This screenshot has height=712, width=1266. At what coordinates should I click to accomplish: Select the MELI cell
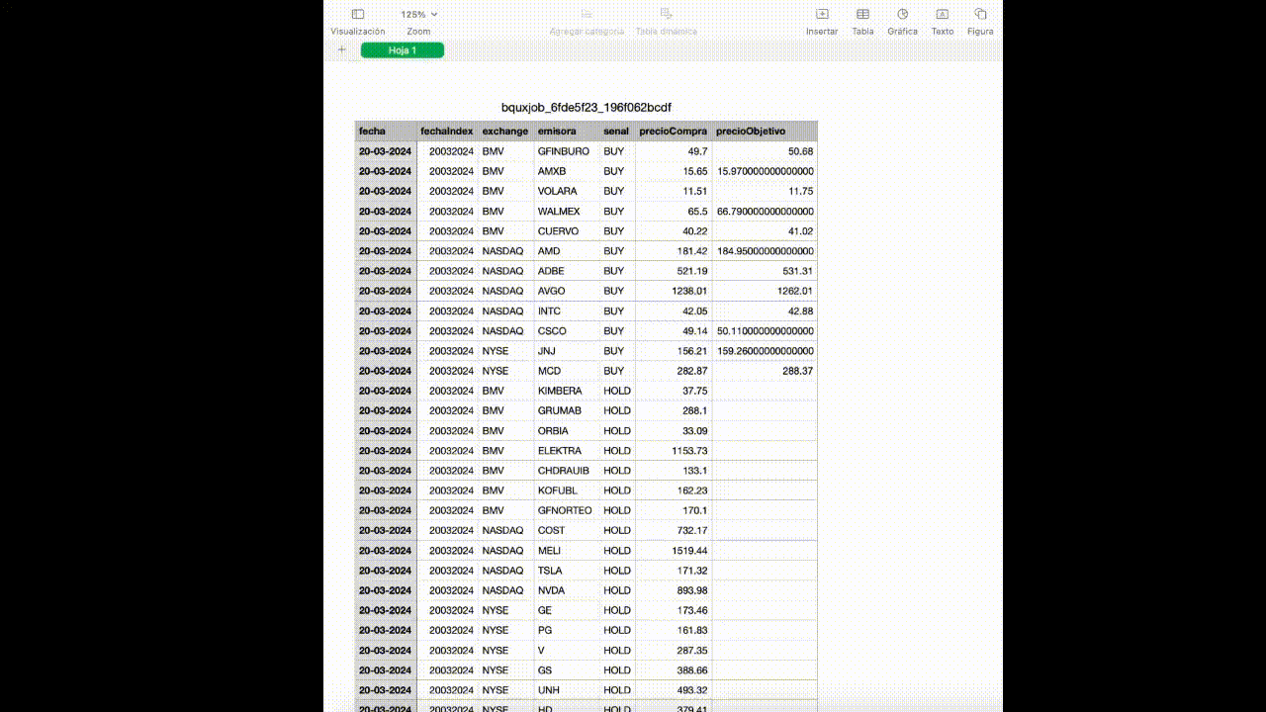[x=567, y=551]
